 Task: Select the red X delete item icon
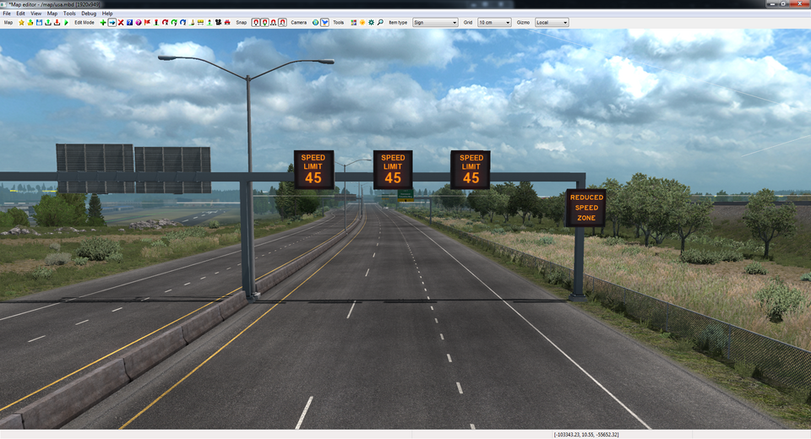[x=121, y=23]
